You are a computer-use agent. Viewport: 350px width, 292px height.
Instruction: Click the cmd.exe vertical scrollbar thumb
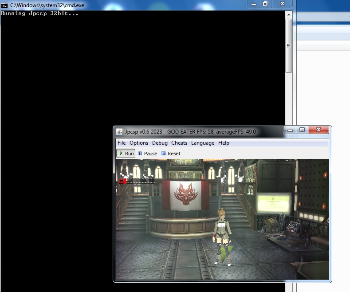[289, 46]
